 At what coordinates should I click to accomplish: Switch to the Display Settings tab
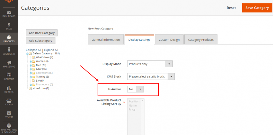point(139,40)
